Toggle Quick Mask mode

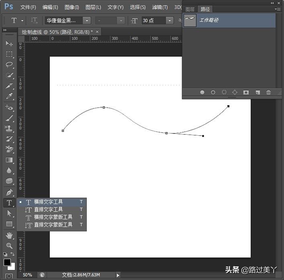pyautogui.click(x=9, y=276)
